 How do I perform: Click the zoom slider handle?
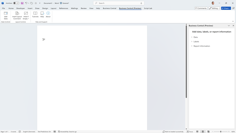(x=221, y=131)
